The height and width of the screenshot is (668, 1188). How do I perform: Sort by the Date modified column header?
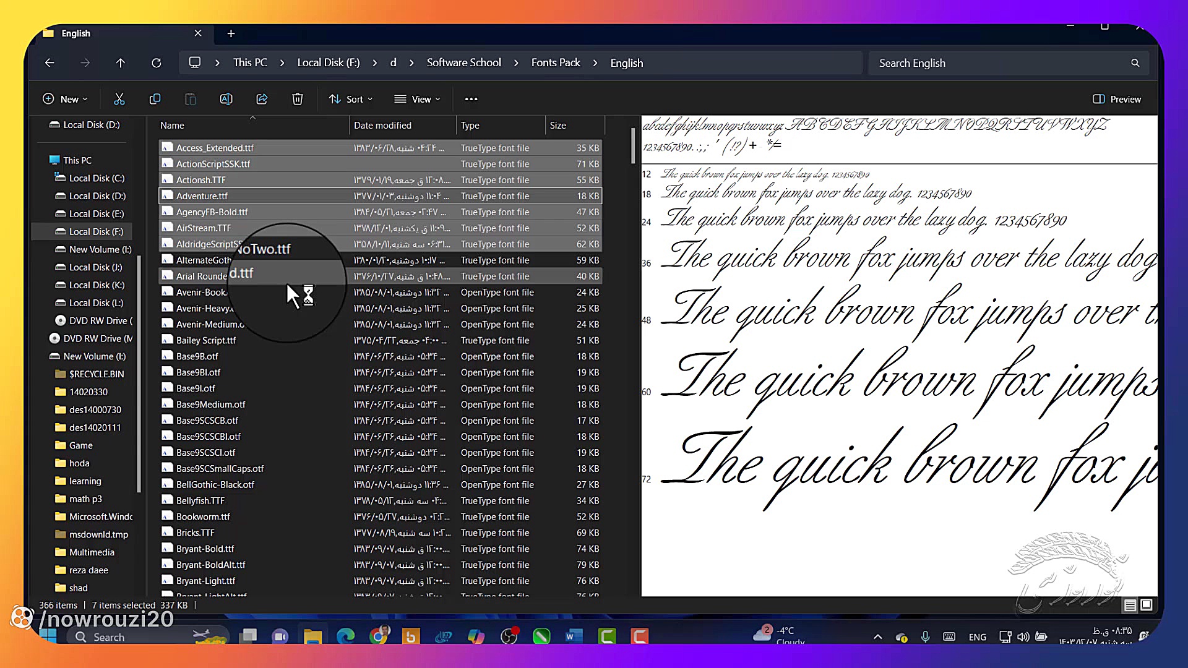point(403,126)
